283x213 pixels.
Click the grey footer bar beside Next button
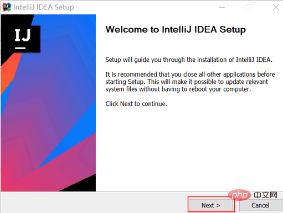pos(94,203)
